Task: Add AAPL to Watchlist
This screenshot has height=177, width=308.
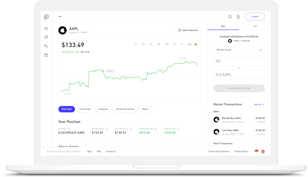Action: pos(188,30)
